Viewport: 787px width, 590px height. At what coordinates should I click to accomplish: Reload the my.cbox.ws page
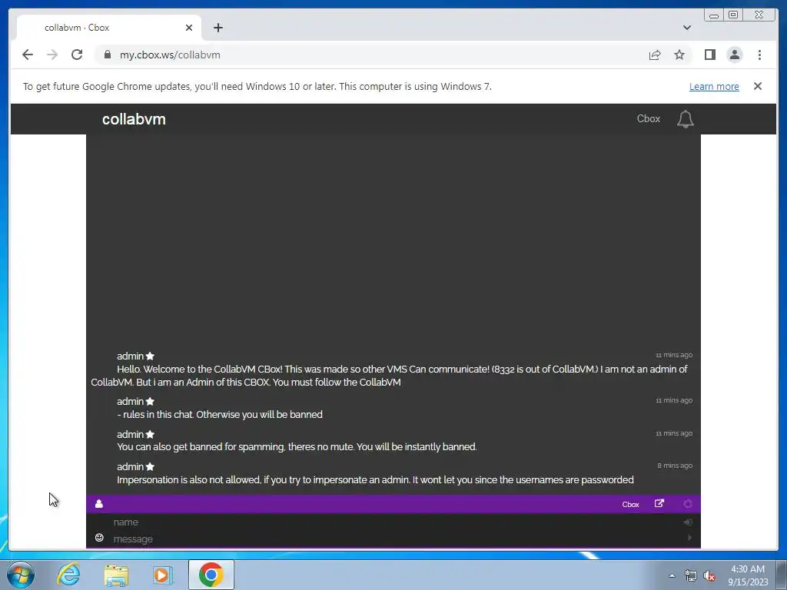coord(77,55)
